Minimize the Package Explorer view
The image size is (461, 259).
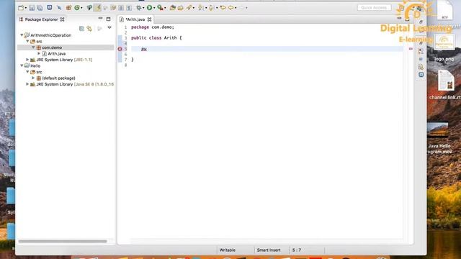tap(100, 19)
